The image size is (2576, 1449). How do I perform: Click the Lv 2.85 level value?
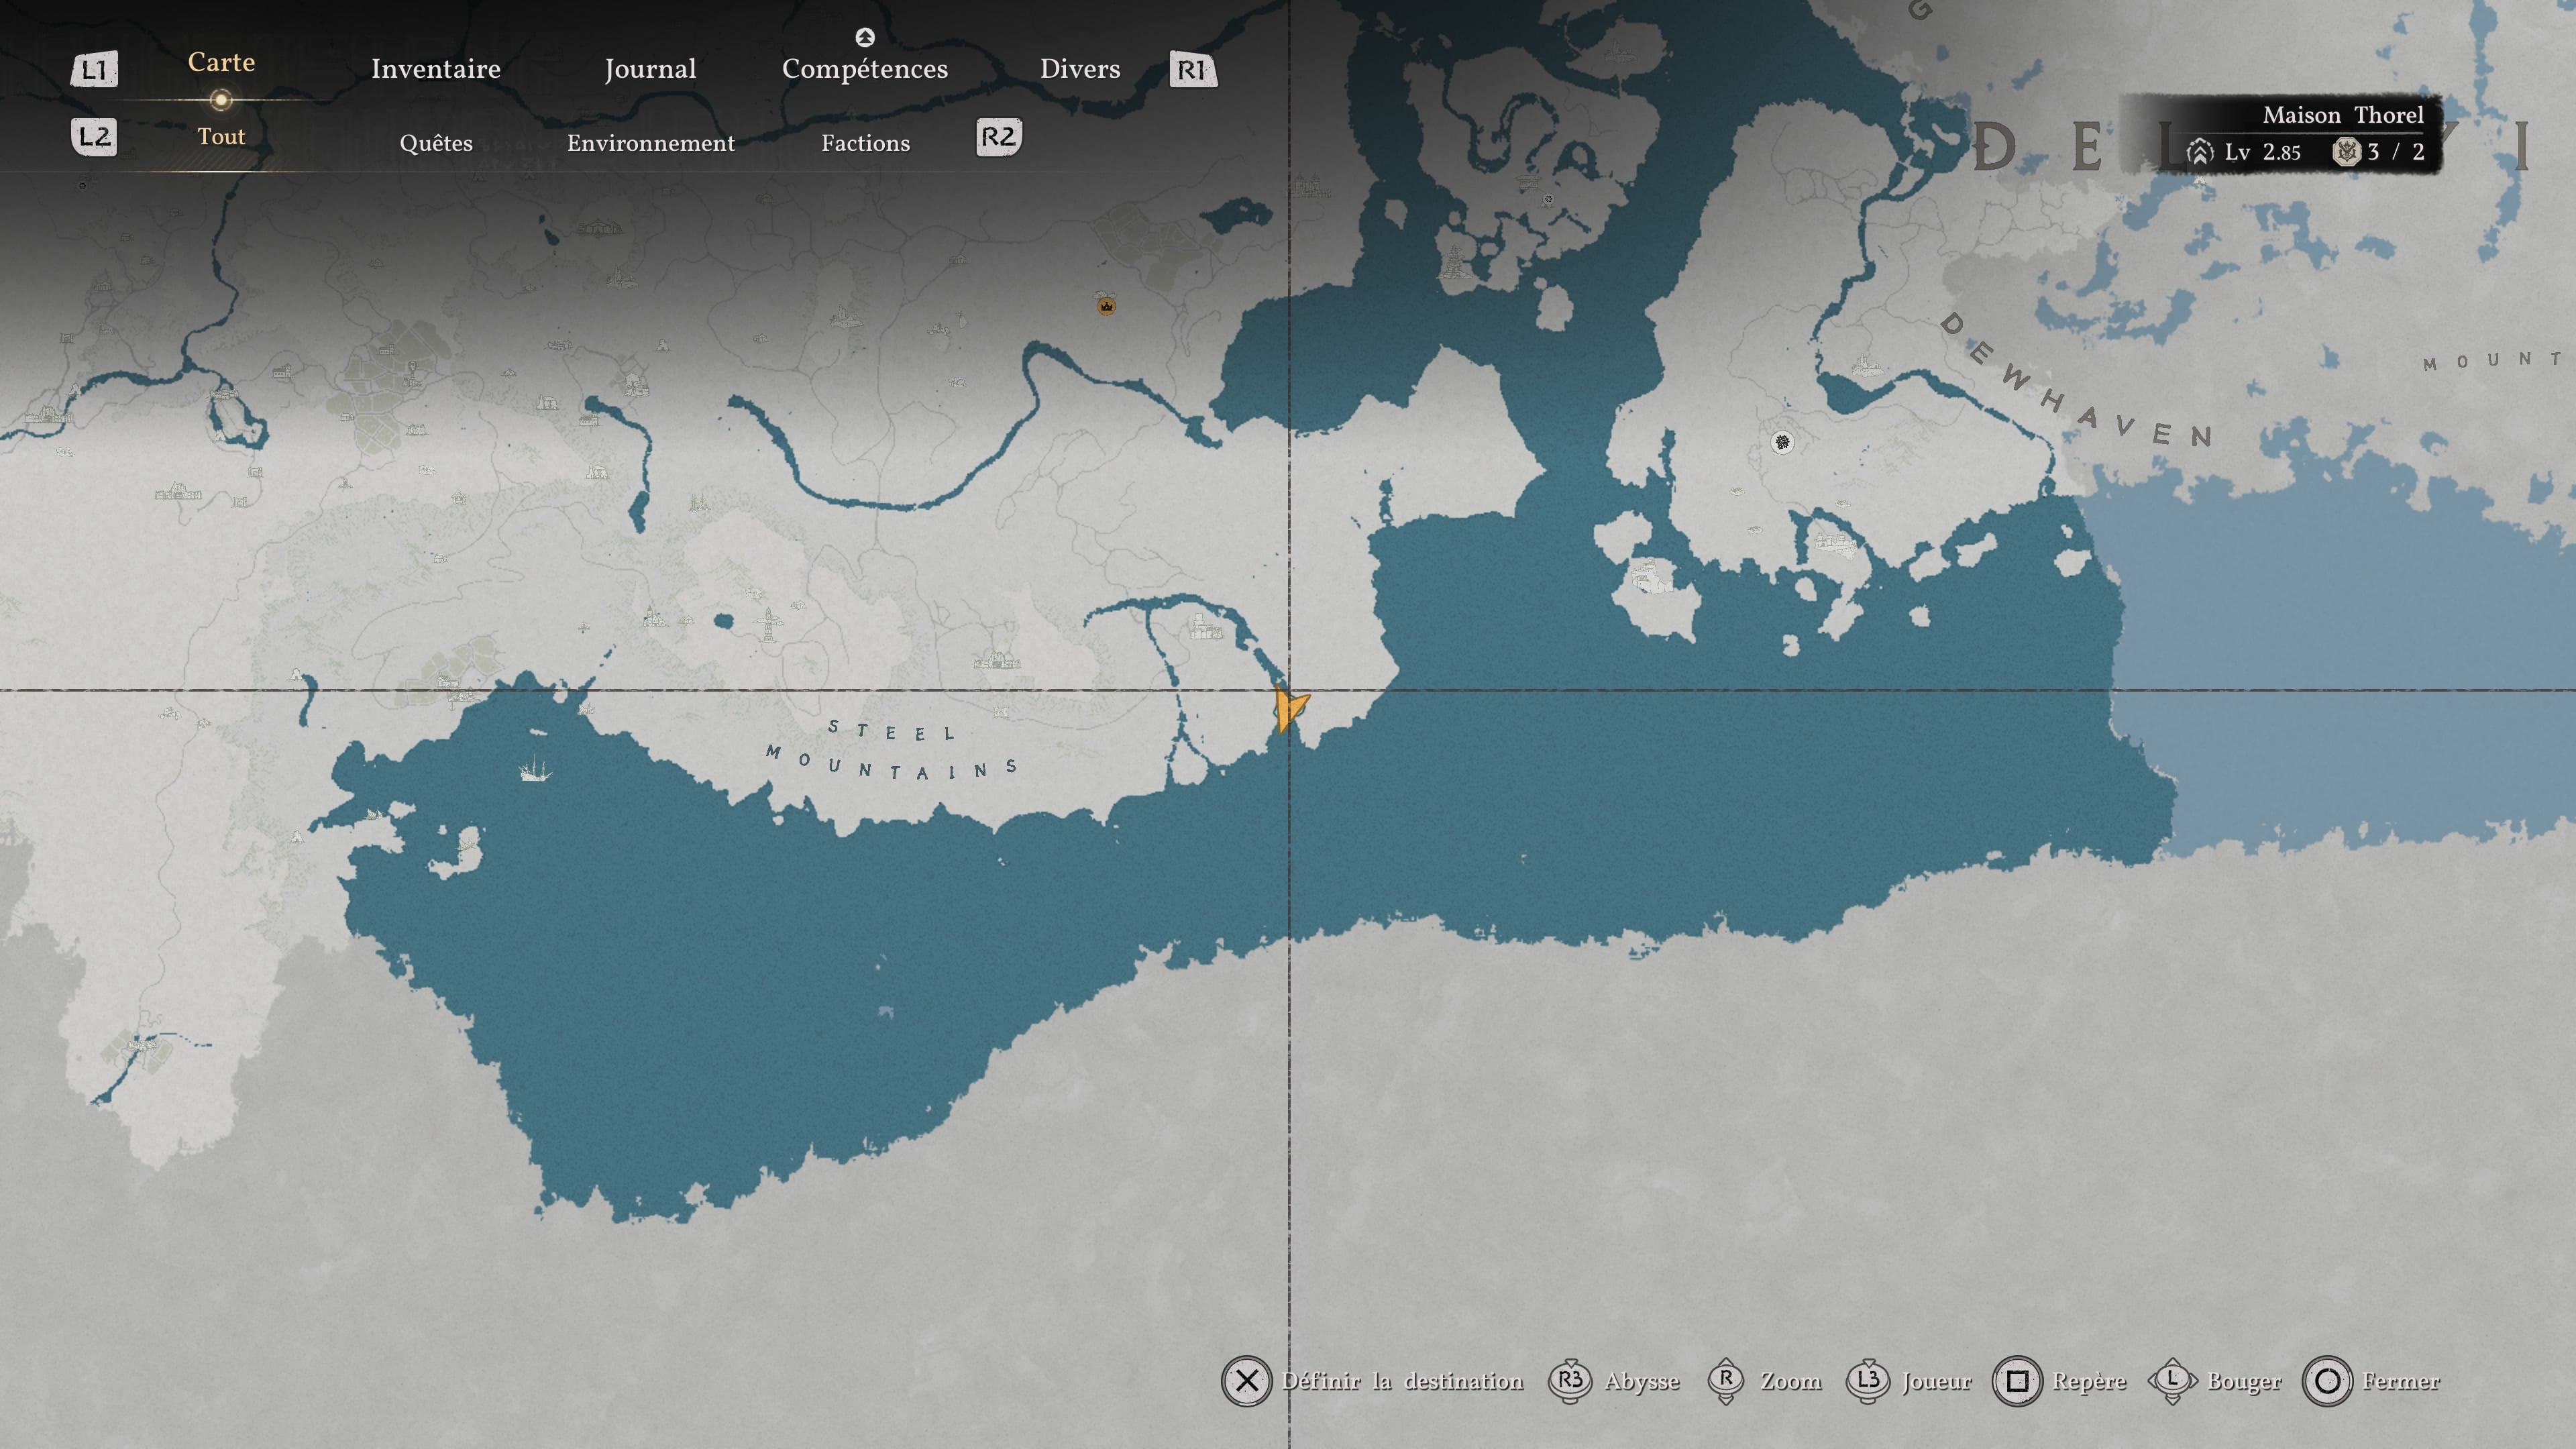(2263, 152)
